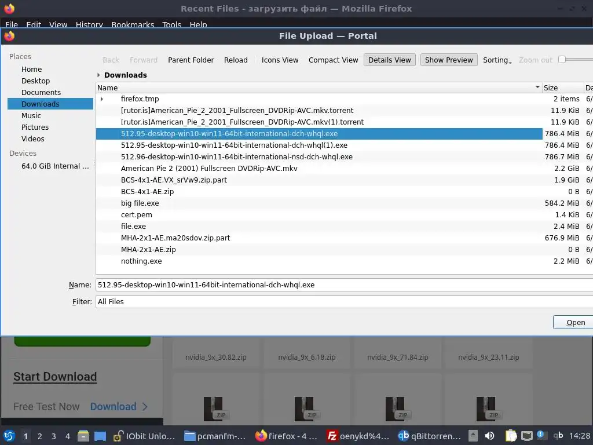Click the qBittorrent tray icon
Screen dimensions: 593x445
[x=558, y=436]
